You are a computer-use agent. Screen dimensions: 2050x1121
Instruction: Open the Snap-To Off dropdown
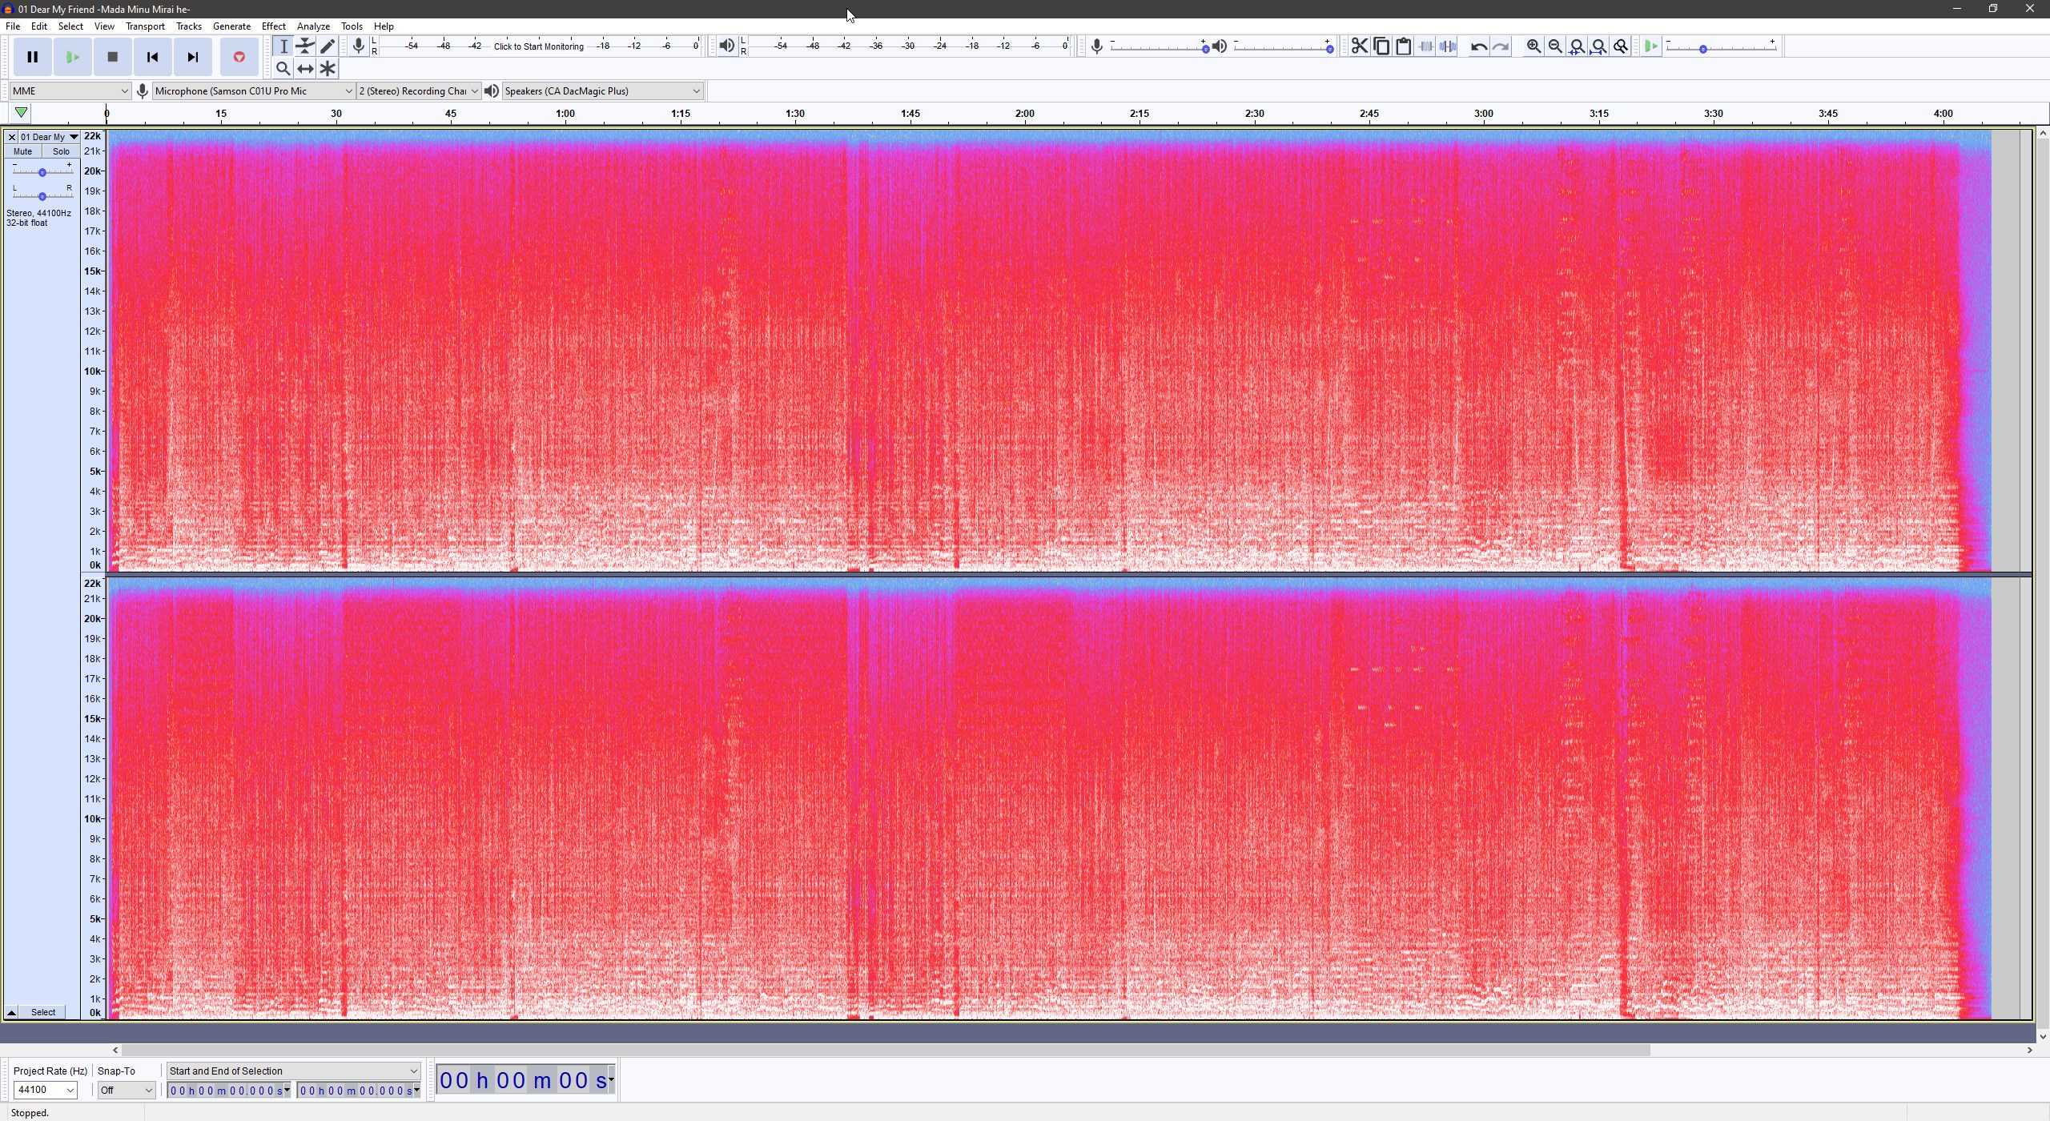[126, 1090]
